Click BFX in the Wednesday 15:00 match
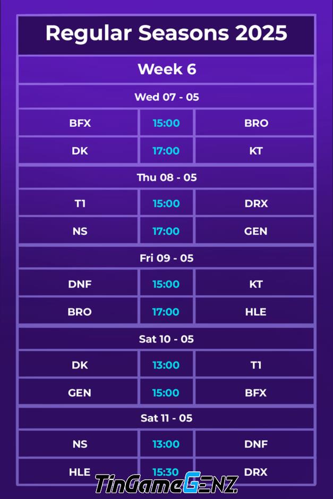Image resolution: width=333 pixels, height=499 pixels. pos(80,123)
